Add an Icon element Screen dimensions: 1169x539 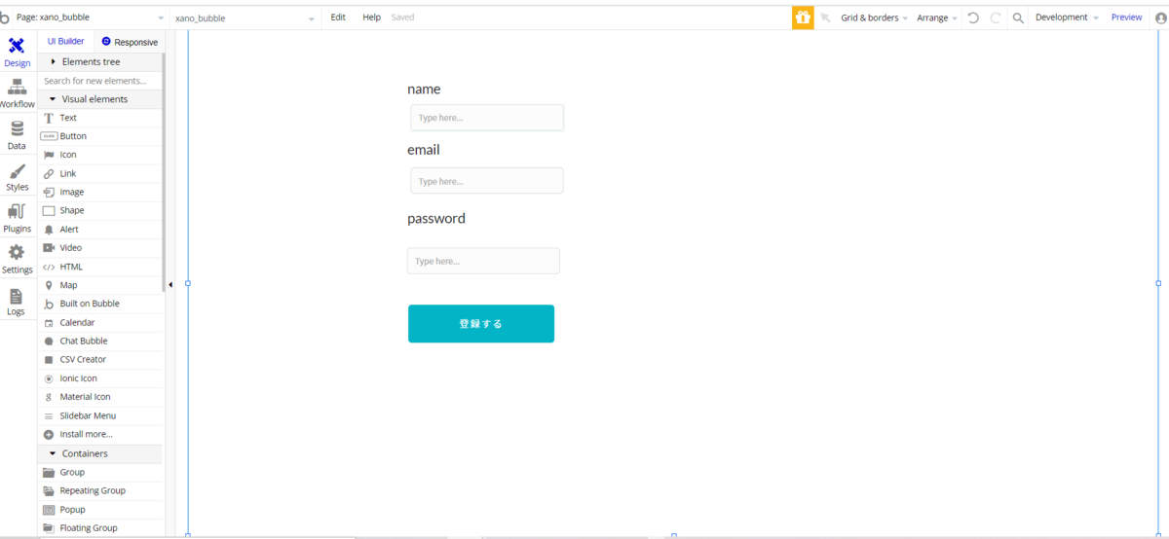click(100, 155)
